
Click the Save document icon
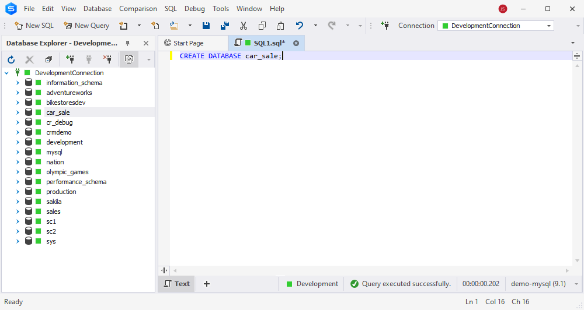(x=206, y=26)
